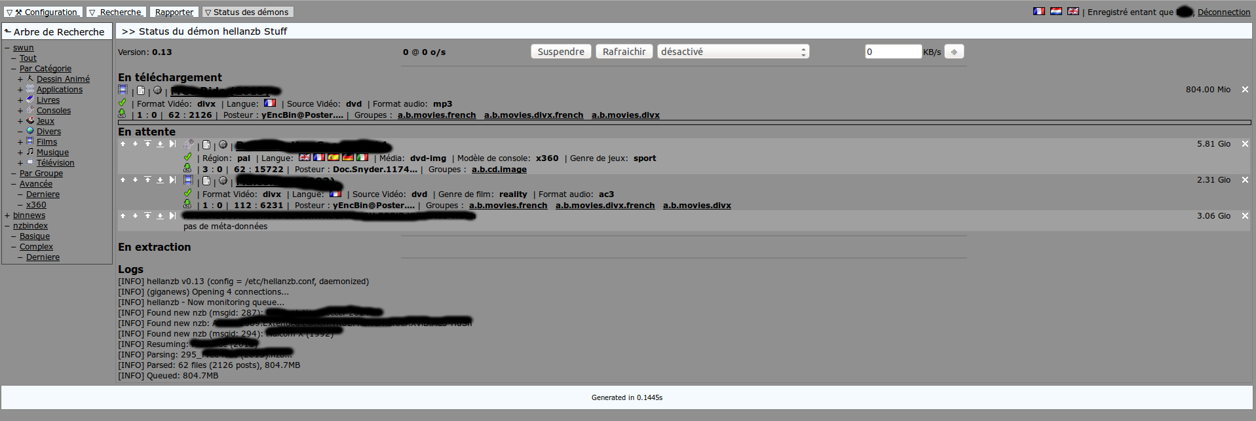Viewport: 1256px width, 421px height.
Task: Click the console category icon of 5.81 Gio item
Action: coord(189,143)
